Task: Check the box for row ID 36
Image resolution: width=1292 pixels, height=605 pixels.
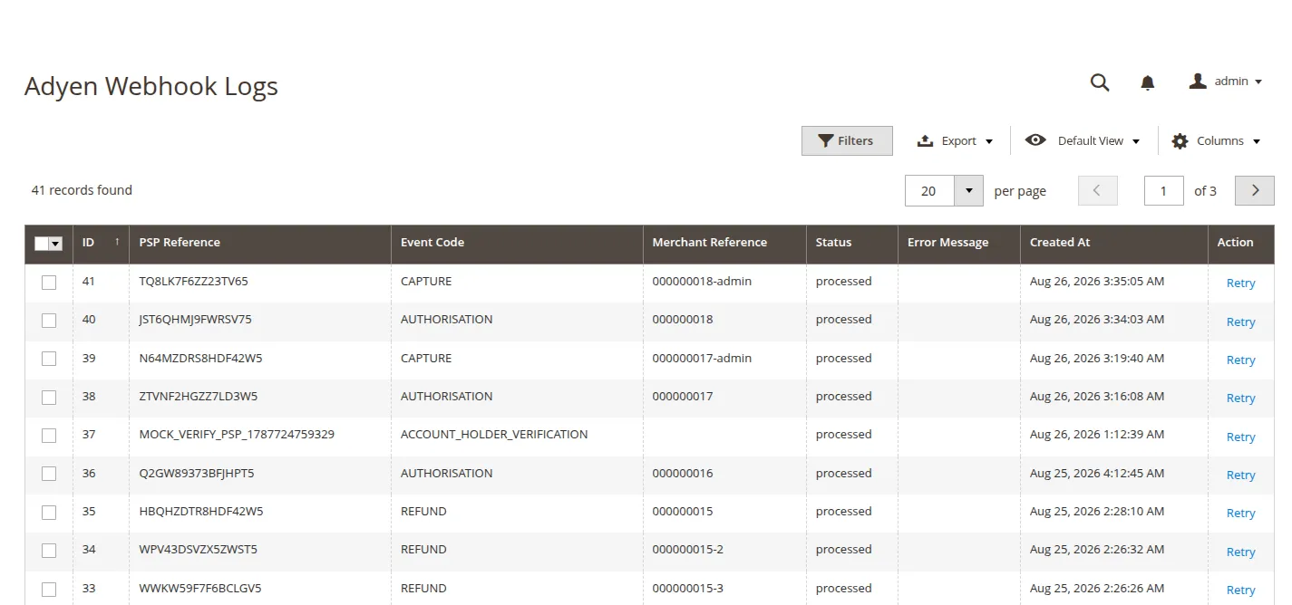Action: point(49,474)
